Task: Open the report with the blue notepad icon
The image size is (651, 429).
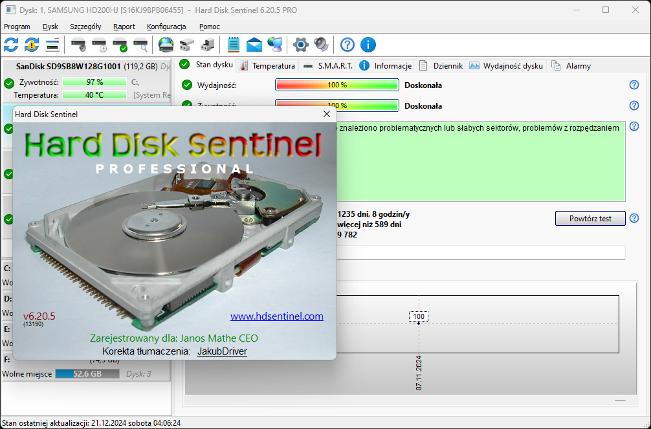Action: pyautogui.click(x=234, y=45)
